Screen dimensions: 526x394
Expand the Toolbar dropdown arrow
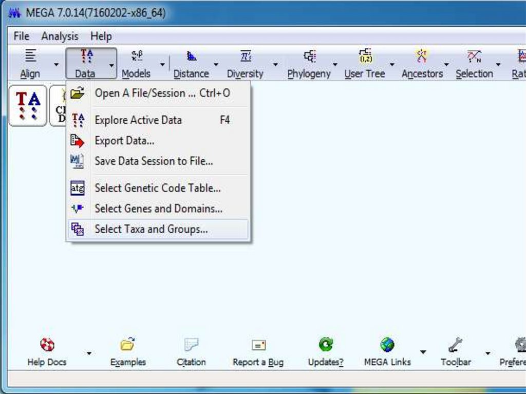488,353
